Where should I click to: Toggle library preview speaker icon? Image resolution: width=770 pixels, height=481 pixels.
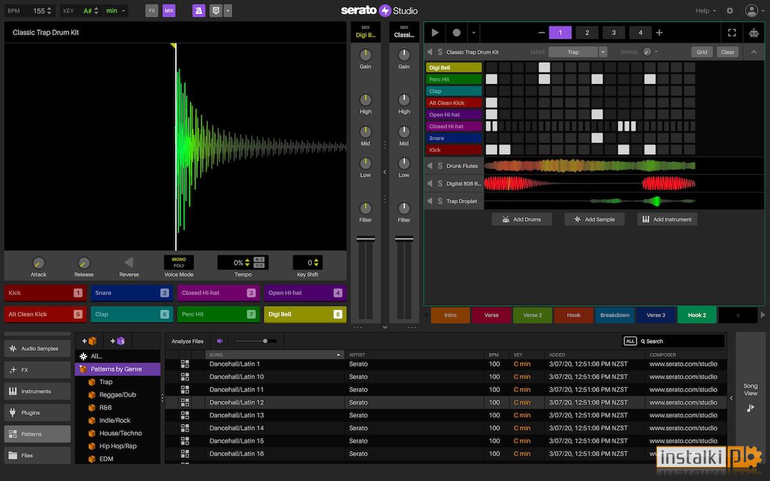click(220, 341)
